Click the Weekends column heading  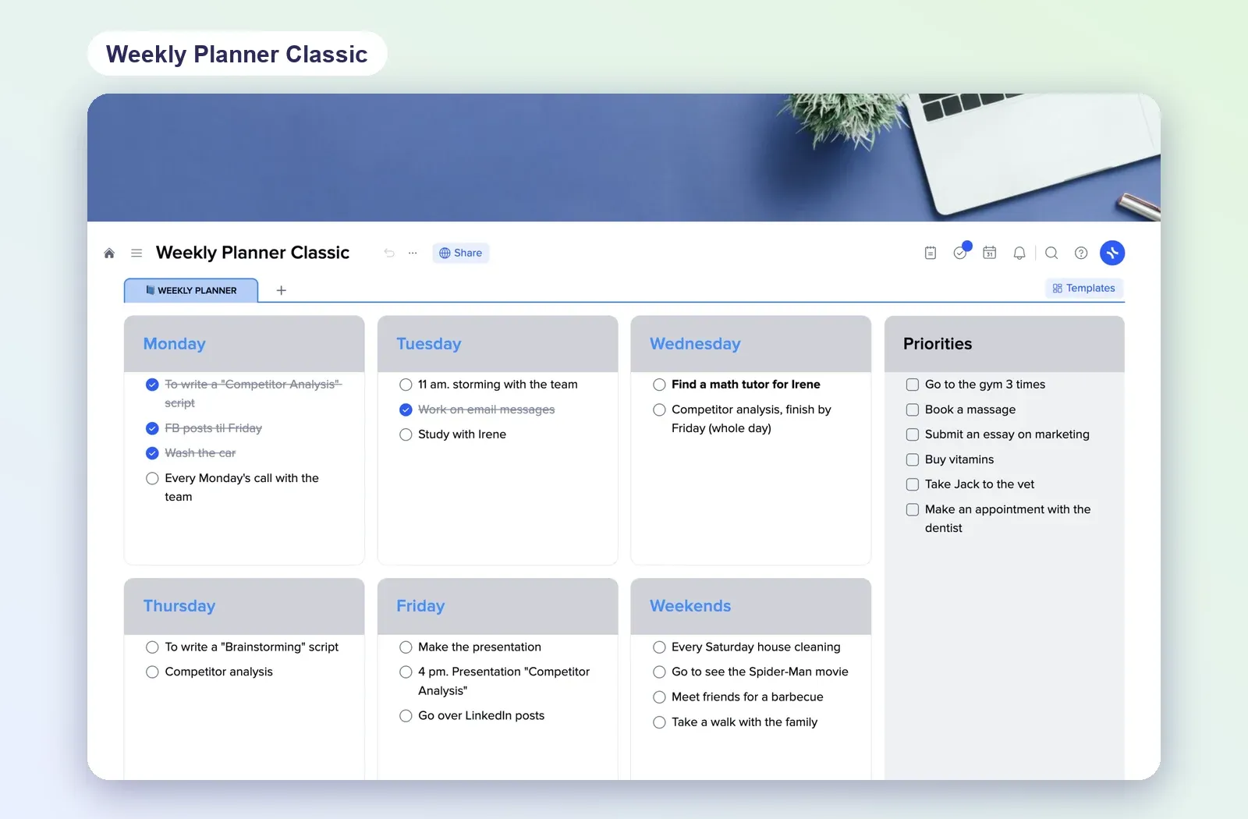tap(690, 606)
